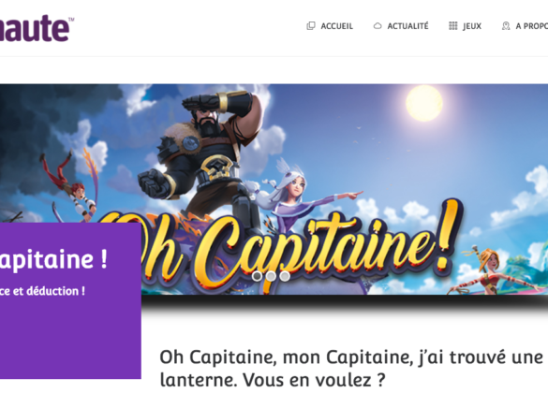Click the ACCUEIL home icon

click(311, 26)
